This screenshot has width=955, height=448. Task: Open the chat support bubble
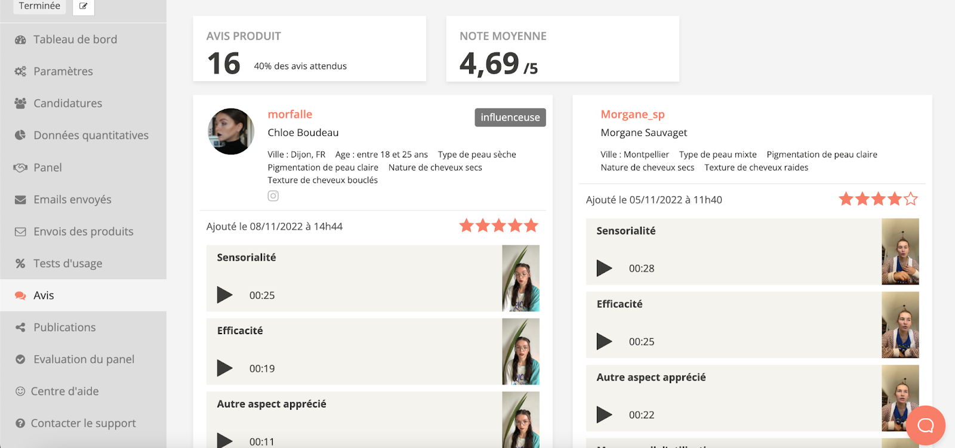click(925, 425)
